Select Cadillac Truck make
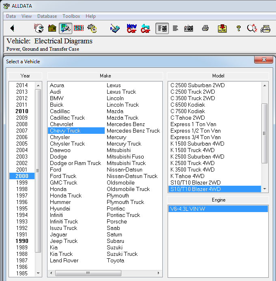 pyautogui.click(x=67, y=118)
